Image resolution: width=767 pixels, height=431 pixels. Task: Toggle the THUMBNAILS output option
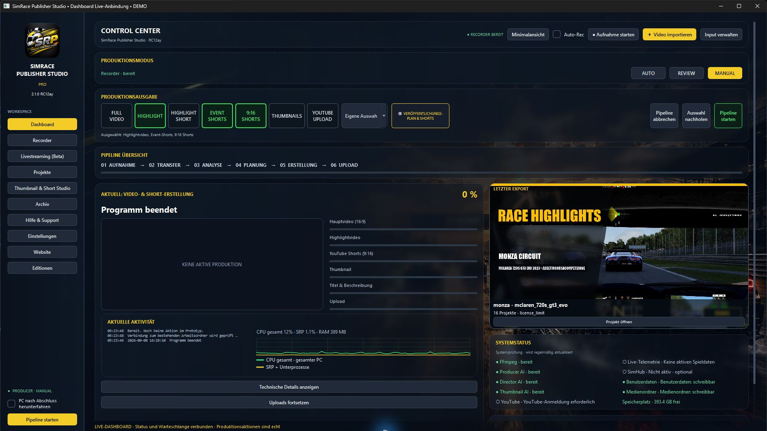click(287, 116)
